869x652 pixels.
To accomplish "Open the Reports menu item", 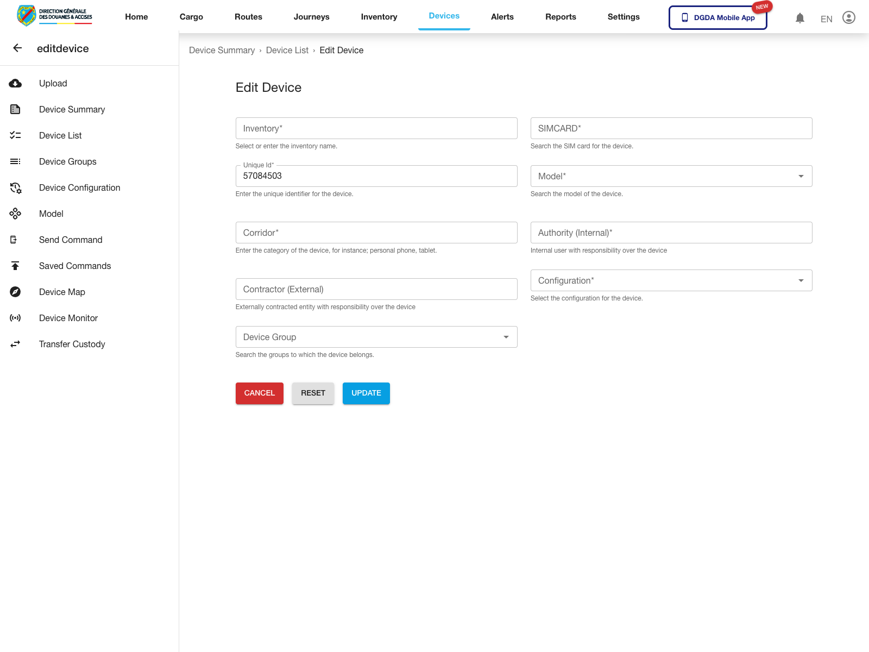I will click(561, 17).
